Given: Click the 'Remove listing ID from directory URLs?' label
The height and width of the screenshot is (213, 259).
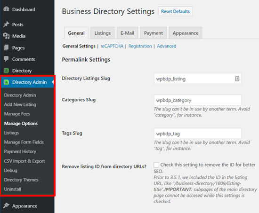Looking at the screenshot, I should pos(104,166).
